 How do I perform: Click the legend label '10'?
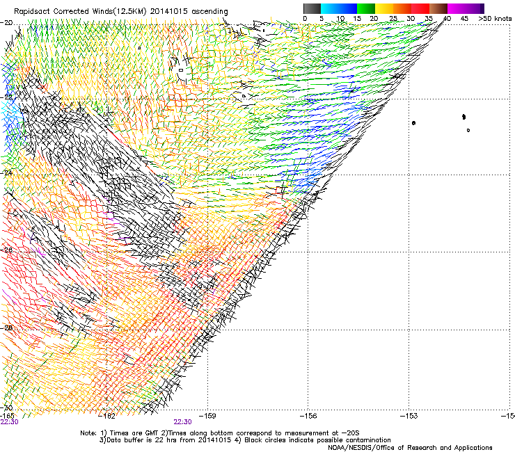pos(340,19)
